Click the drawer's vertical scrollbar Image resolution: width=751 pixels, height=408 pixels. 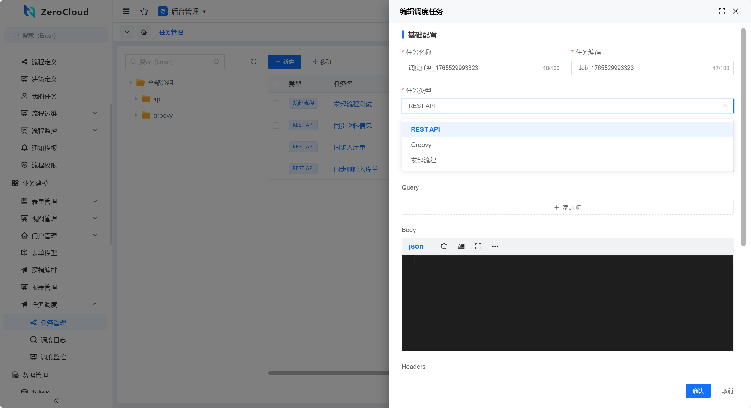pyautogui.click(x=743, y=137)
